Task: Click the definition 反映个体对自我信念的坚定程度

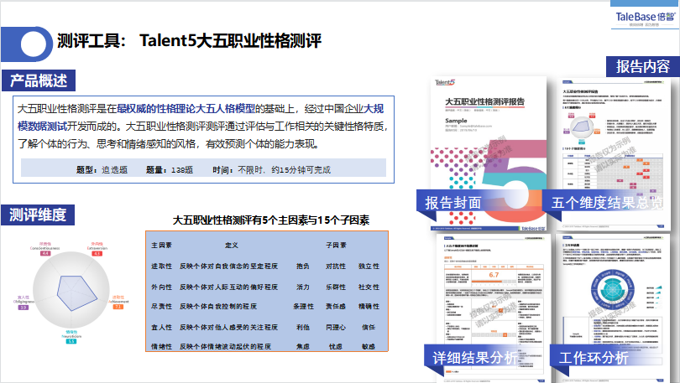Action: (228, 267)
